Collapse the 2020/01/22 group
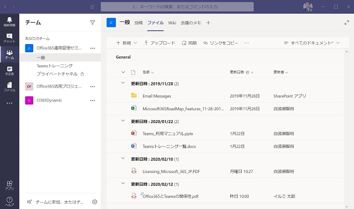Screen dimensions: 354x209 (123, 121)
